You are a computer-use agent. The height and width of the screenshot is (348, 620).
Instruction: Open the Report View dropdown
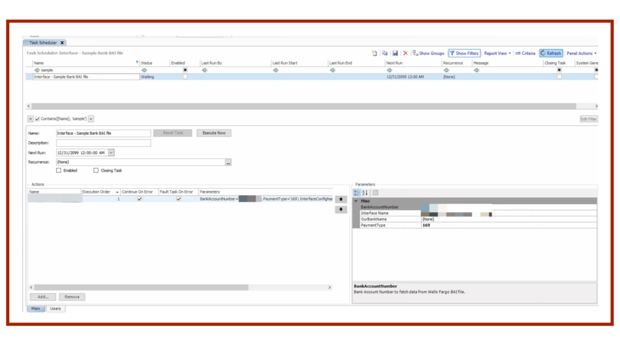[497, 53]
